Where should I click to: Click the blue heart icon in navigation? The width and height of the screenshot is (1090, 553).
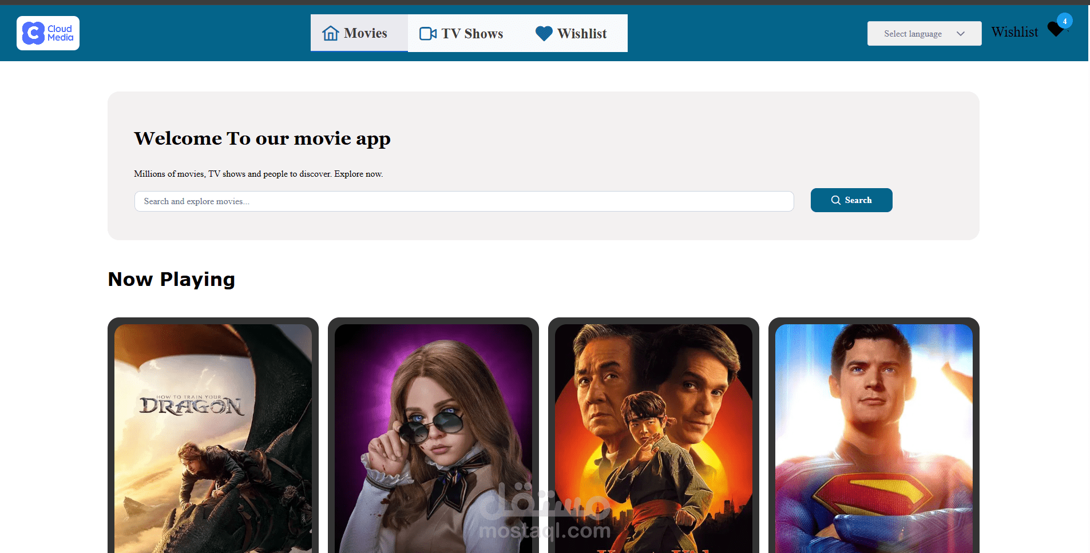(544, 34)
